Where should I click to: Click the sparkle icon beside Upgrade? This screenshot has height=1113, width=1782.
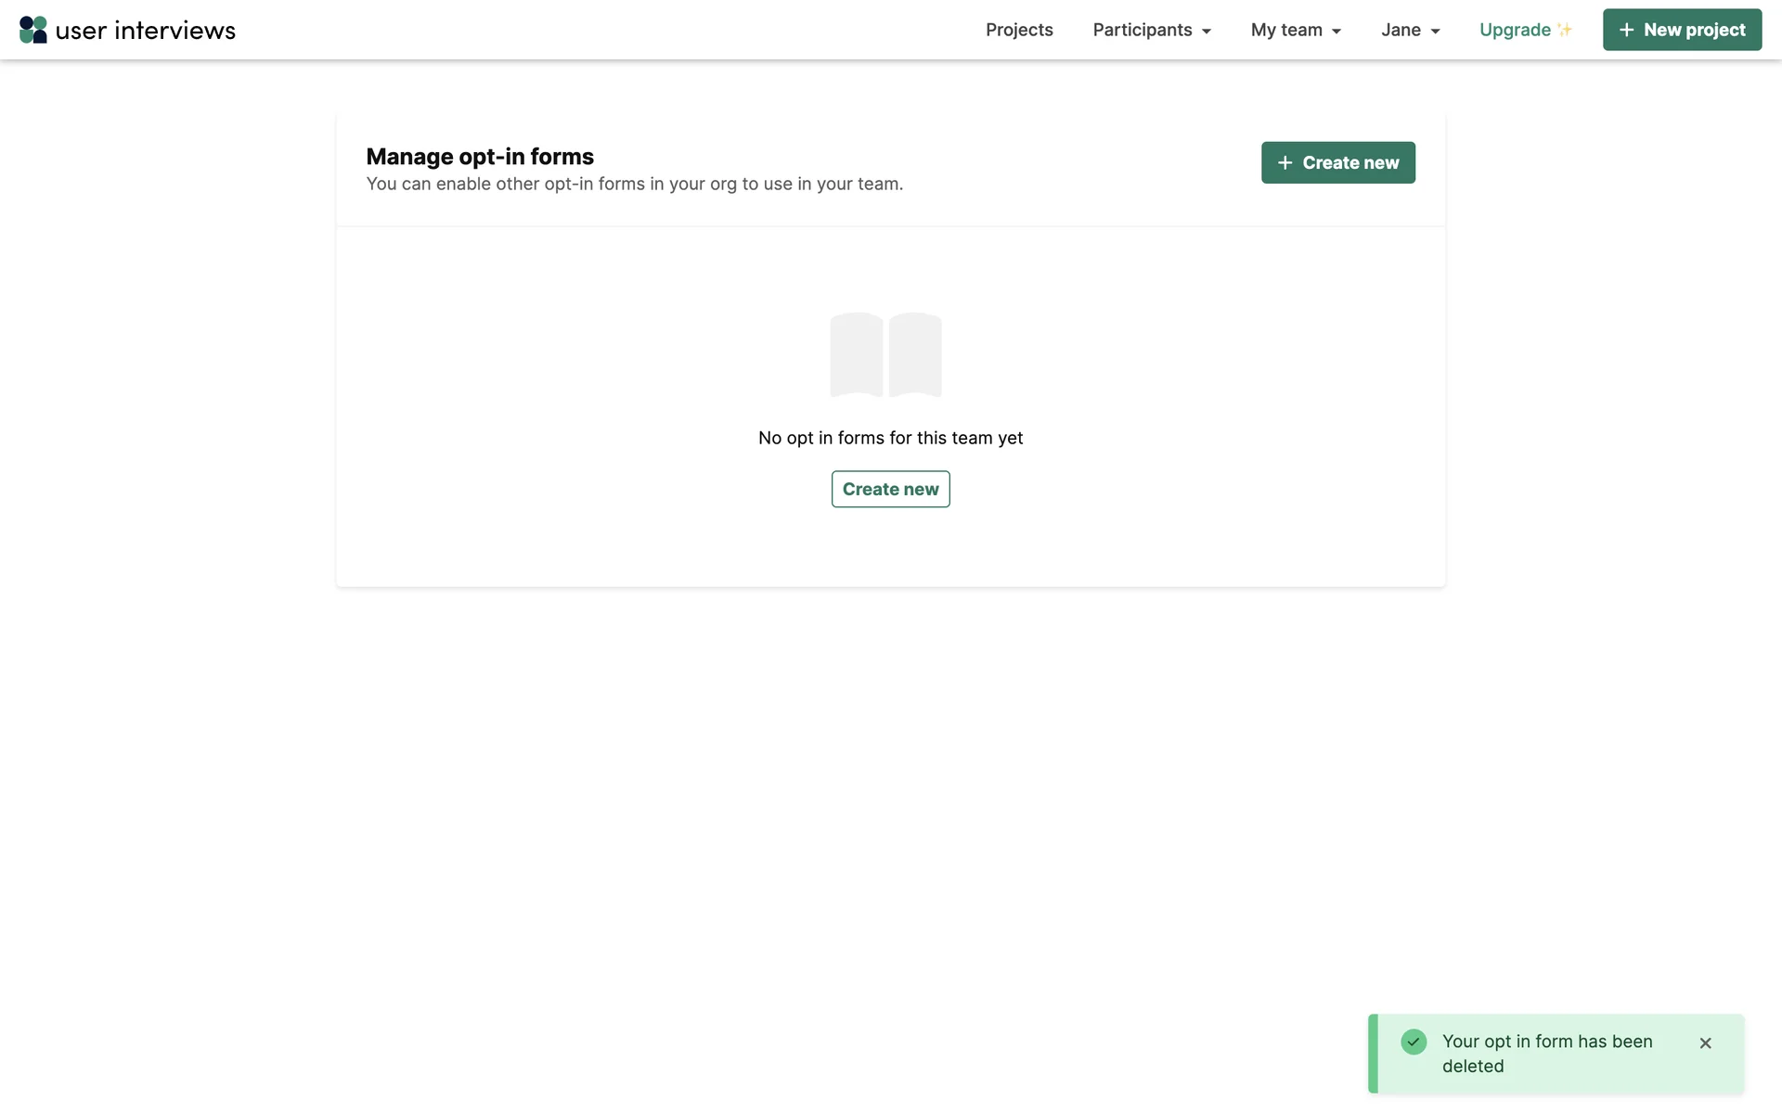tap(1565, 30)
